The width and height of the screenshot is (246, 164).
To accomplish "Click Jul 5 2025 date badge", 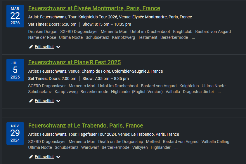I will 15,70.
